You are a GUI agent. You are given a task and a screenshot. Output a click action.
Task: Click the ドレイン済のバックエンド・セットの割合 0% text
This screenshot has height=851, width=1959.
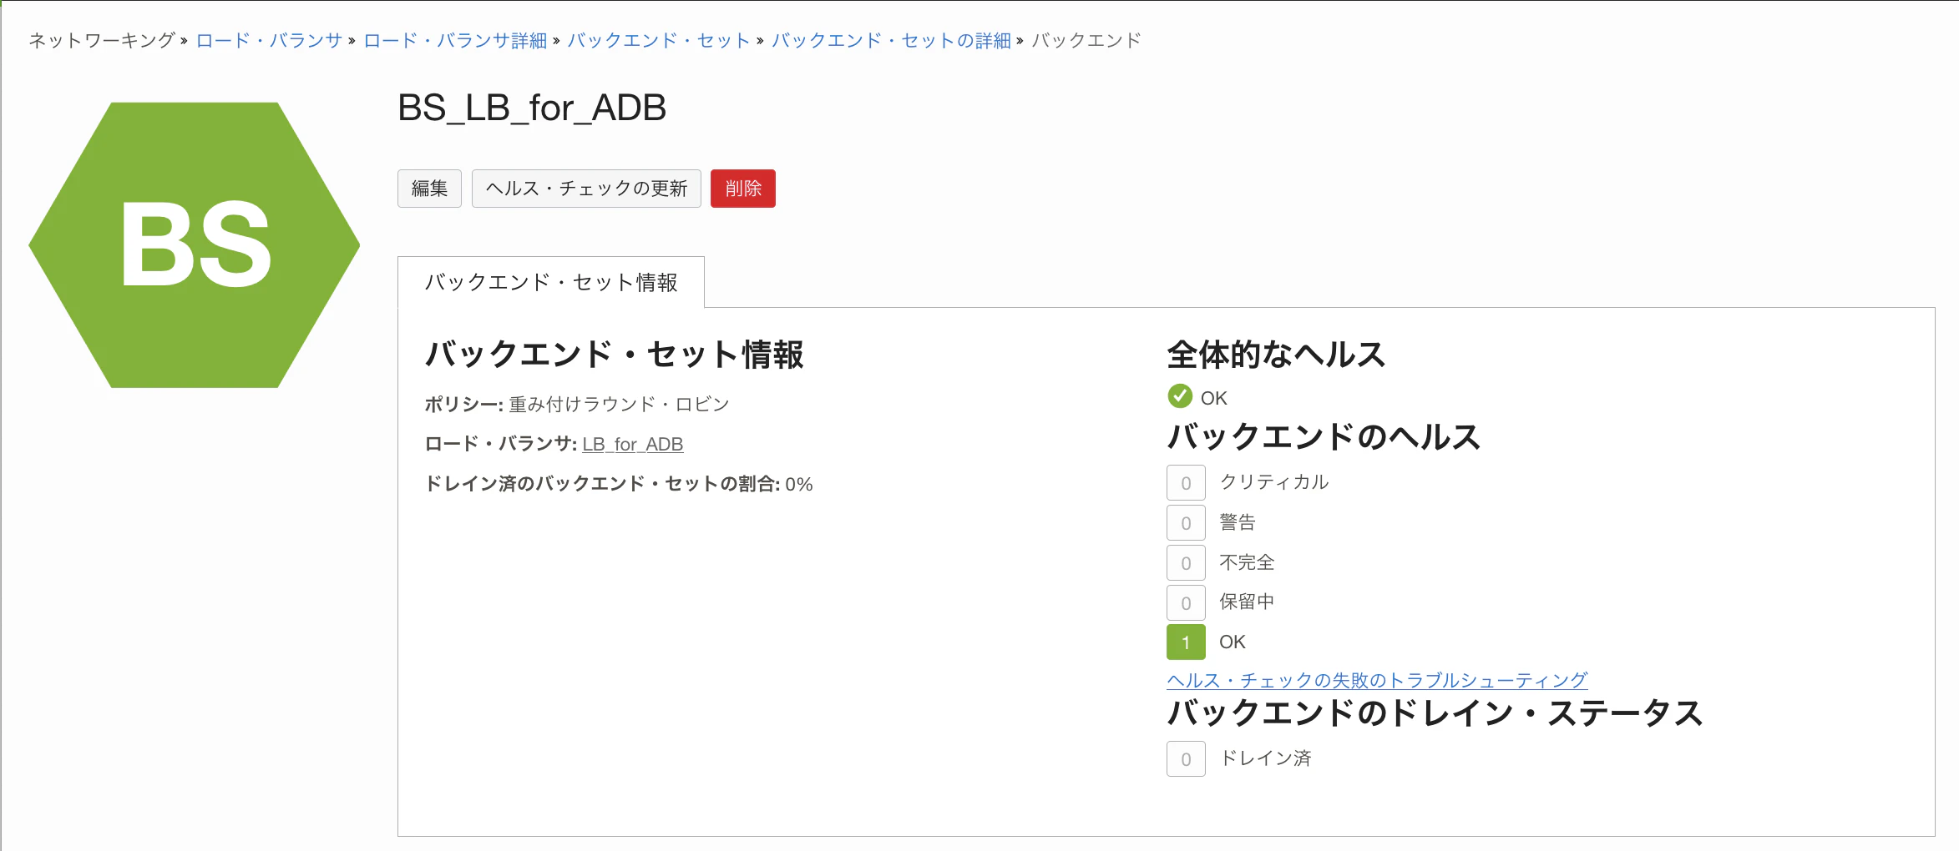tap(619, 484)
